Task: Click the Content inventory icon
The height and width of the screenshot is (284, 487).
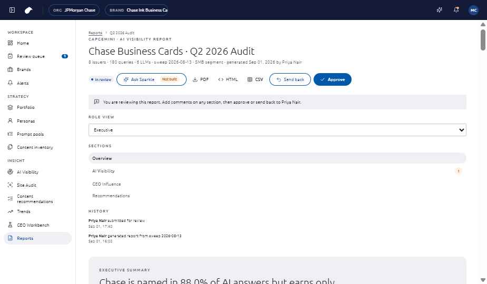Action: point(10,147)
